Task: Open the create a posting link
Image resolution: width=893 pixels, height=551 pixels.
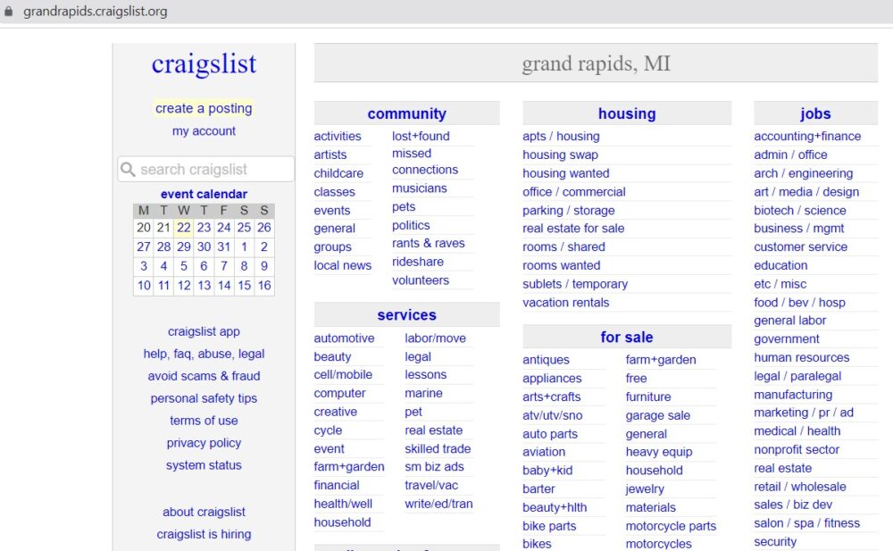Action: pos(204,108)
